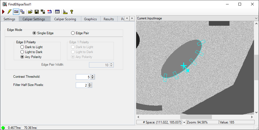Save using the floppy disk icon
The image size is (259, 130).
pyautogui.click(x=36, y=12)
